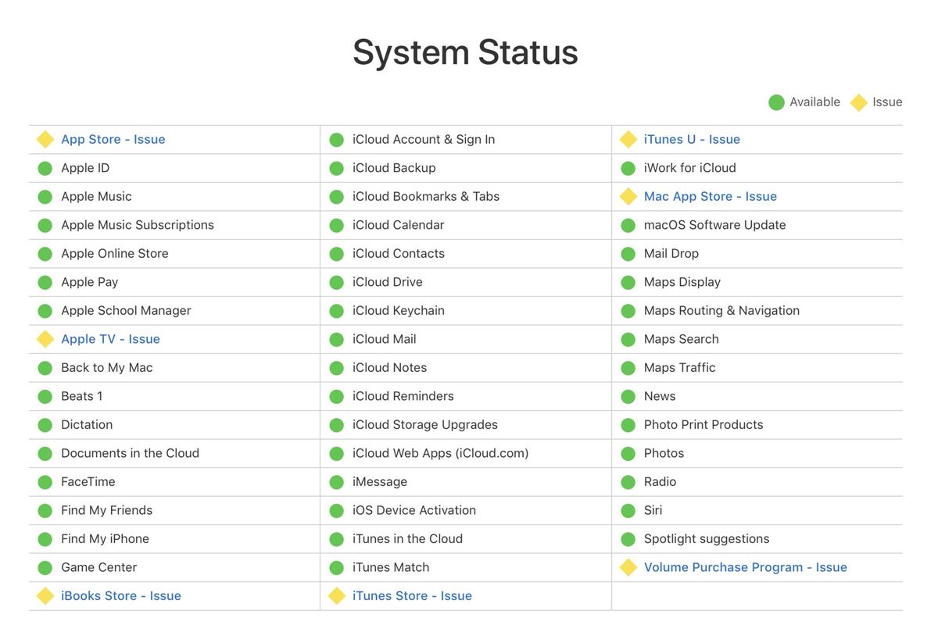Click the green Available icon in the legend
938x625 pixels.
click(776, 102)
